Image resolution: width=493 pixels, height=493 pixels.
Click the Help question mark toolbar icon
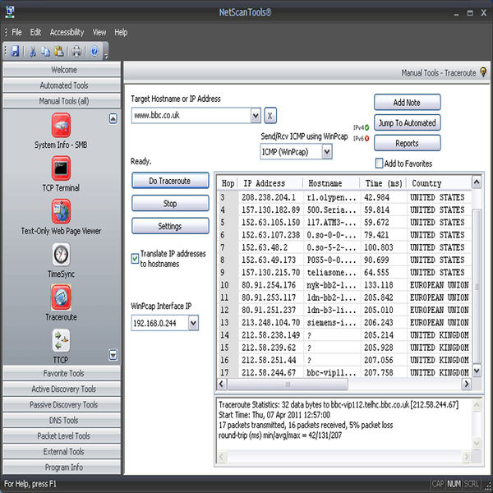pyautogui.click(x=94, y=51)
